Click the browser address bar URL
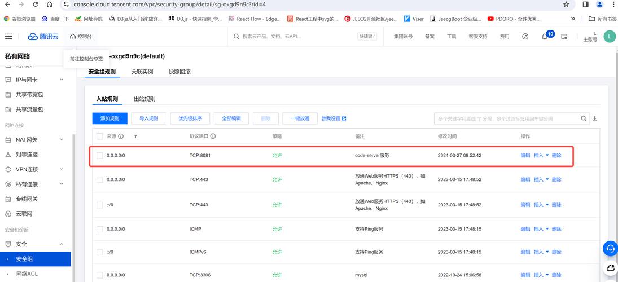The image size is (618, 282). pos(170,5)
